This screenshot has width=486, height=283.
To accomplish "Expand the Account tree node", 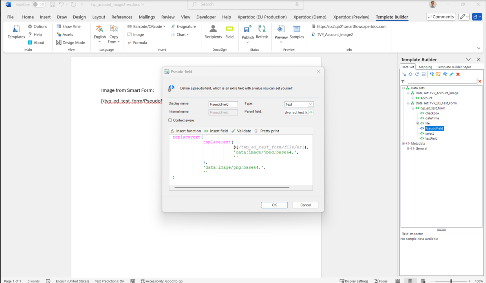I will coord(413,98).
